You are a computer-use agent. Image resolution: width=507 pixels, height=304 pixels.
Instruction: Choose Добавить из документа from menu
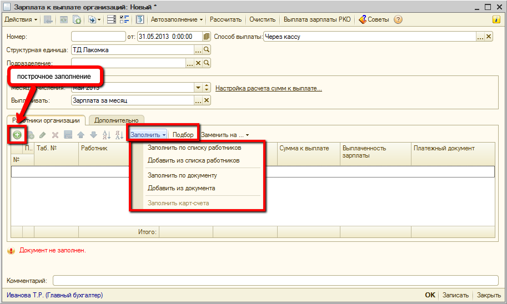(181, 188)
